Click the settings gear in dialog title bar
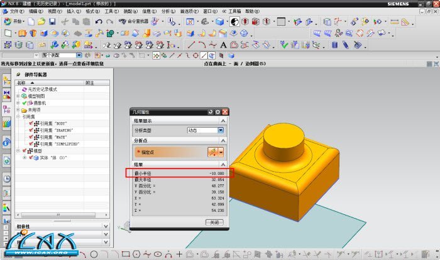This screenshot has width=440, height=260. [217, 112]
